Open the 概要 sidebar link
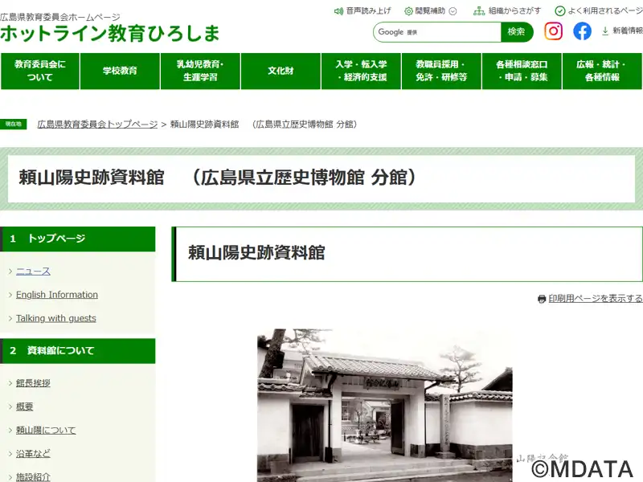This screenshot has height=482, width=643. pos(25,406)
